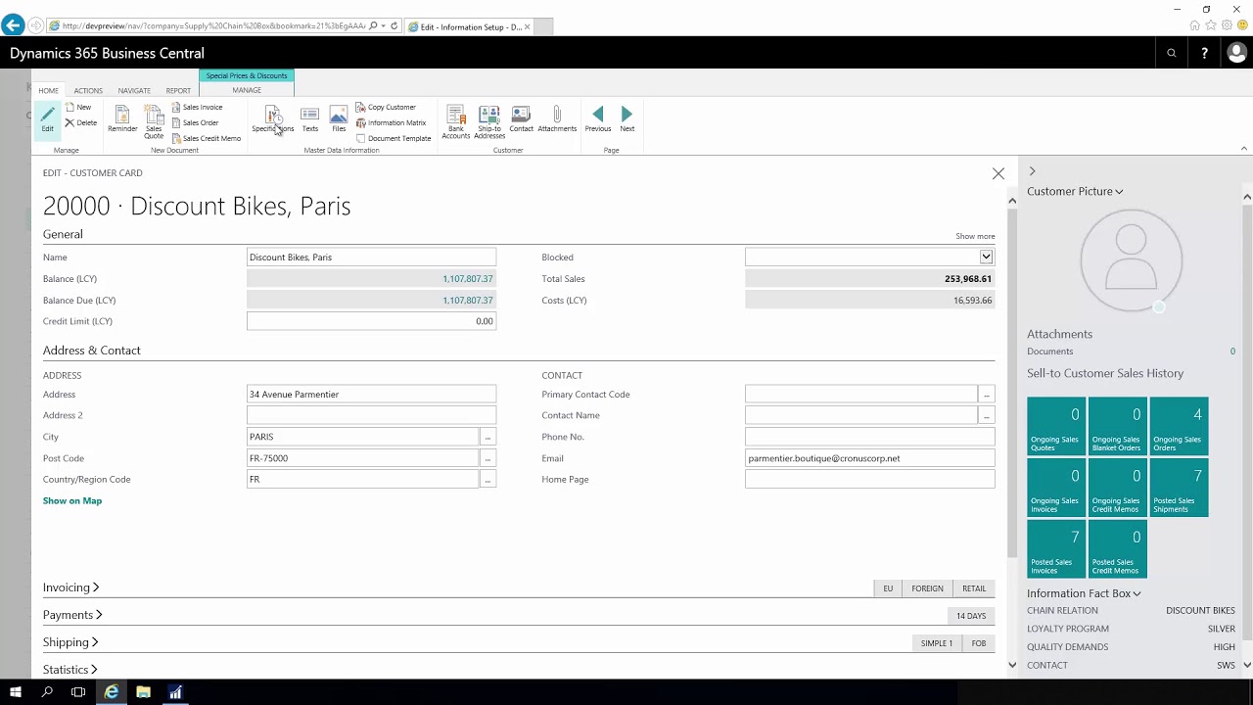Open the Posted Sales Shipments tile
The image size is (1253, 705).
[1179, 488]
